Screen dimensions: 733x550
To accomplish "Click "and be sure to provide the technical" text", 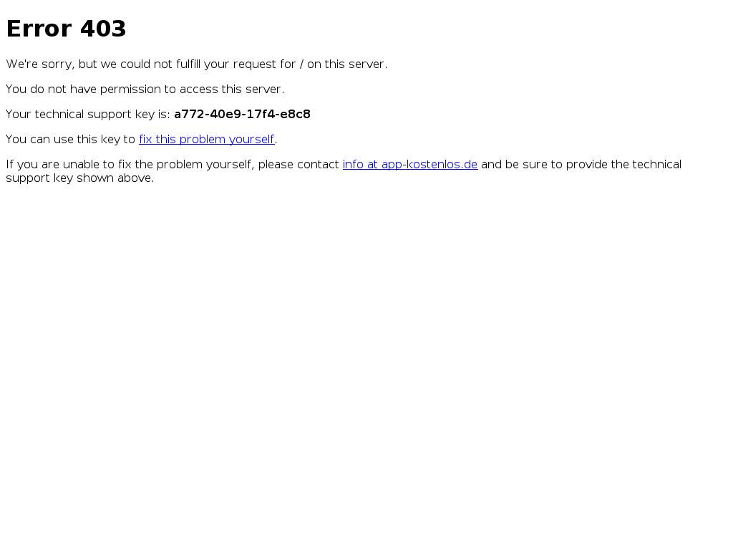I will point(581,165).
